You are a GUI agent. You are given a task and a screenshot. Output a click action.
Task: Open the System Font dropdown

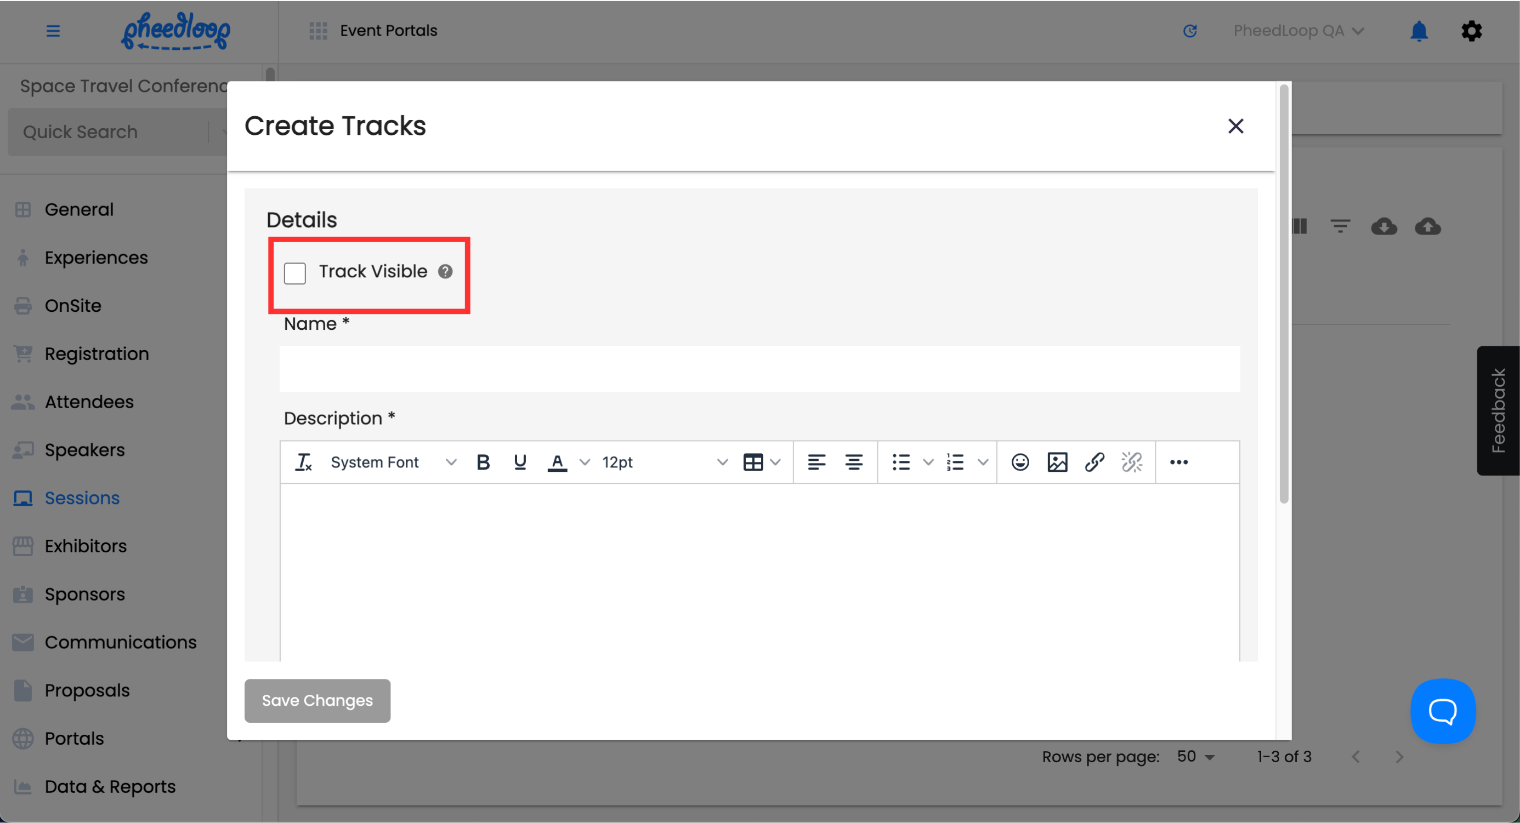tap(393, 462)
